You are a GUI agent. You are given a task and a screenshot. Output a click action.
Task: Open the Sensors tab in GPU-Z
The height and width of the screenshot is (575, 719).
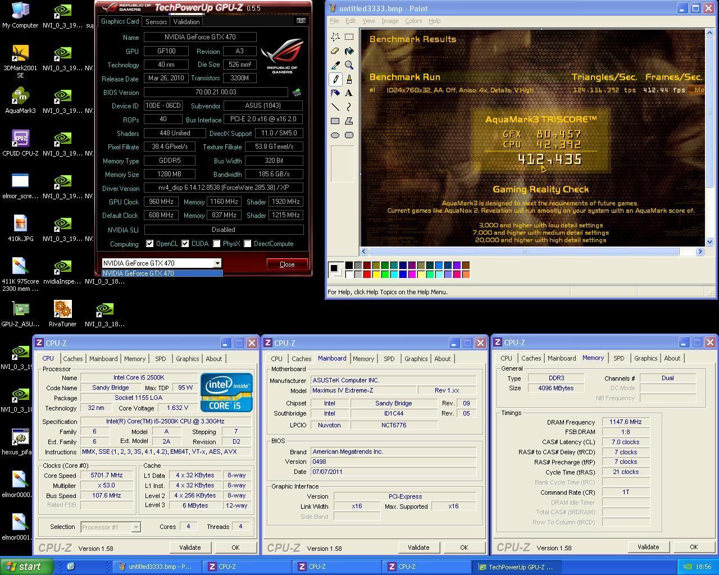pyautogui.click(x=156, y=21)
